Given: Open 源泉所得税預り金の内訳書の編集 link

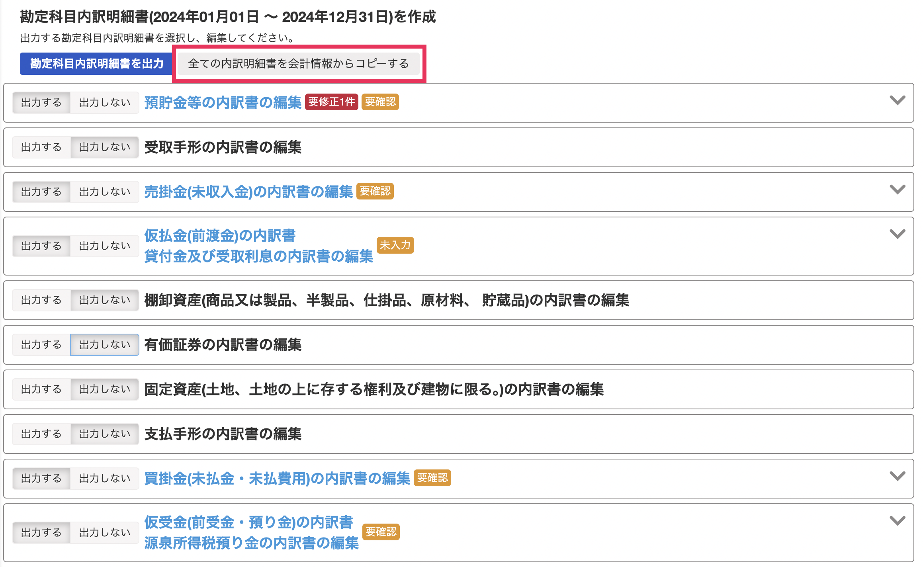Looking at the screenshot, I should click(252, 543).
